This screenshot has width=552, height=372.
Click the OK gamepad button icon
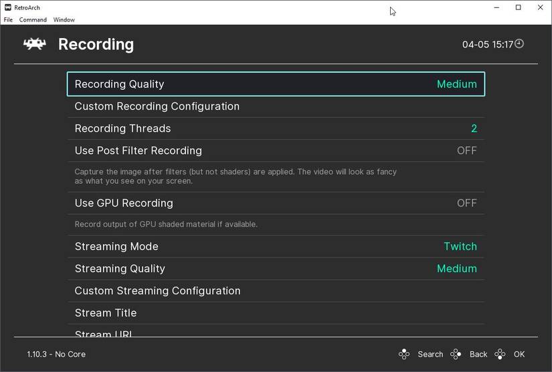[x=500, y=354]
